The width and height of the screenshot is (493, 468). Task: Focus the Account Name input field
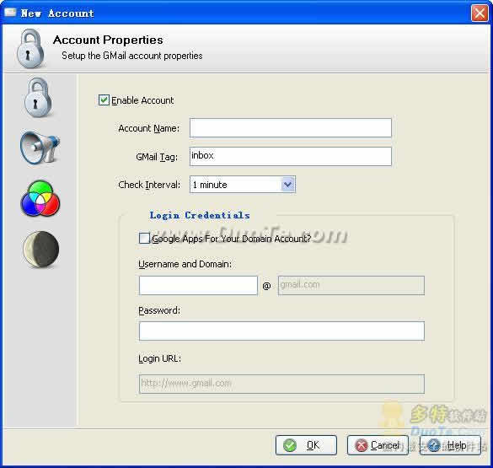tap(291, 127)
